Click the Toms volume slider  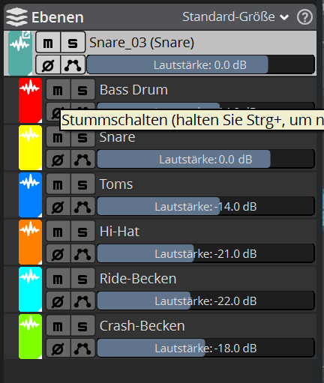click(x=205, y=206)
